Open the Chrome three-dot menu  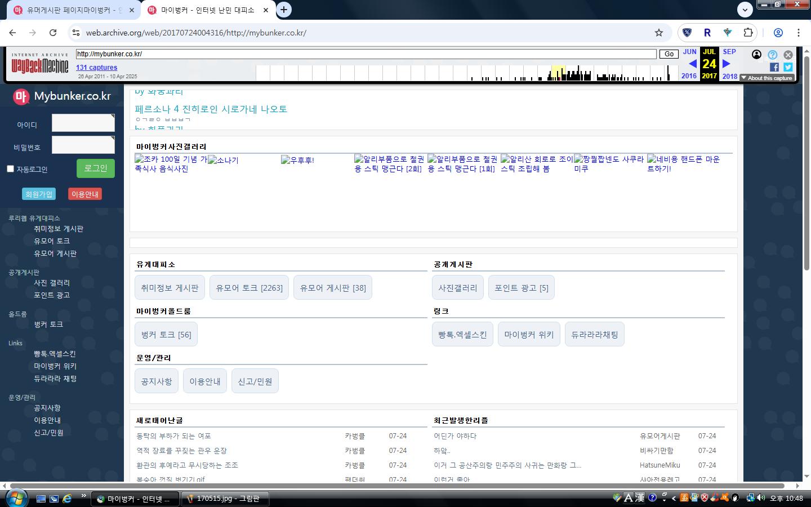798,33
